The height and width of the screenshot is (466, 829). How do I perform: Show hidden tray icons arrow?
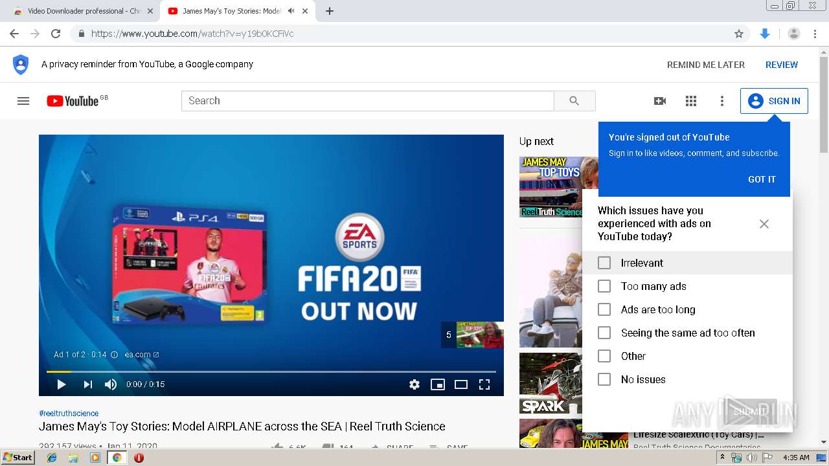tap(722, 458)
